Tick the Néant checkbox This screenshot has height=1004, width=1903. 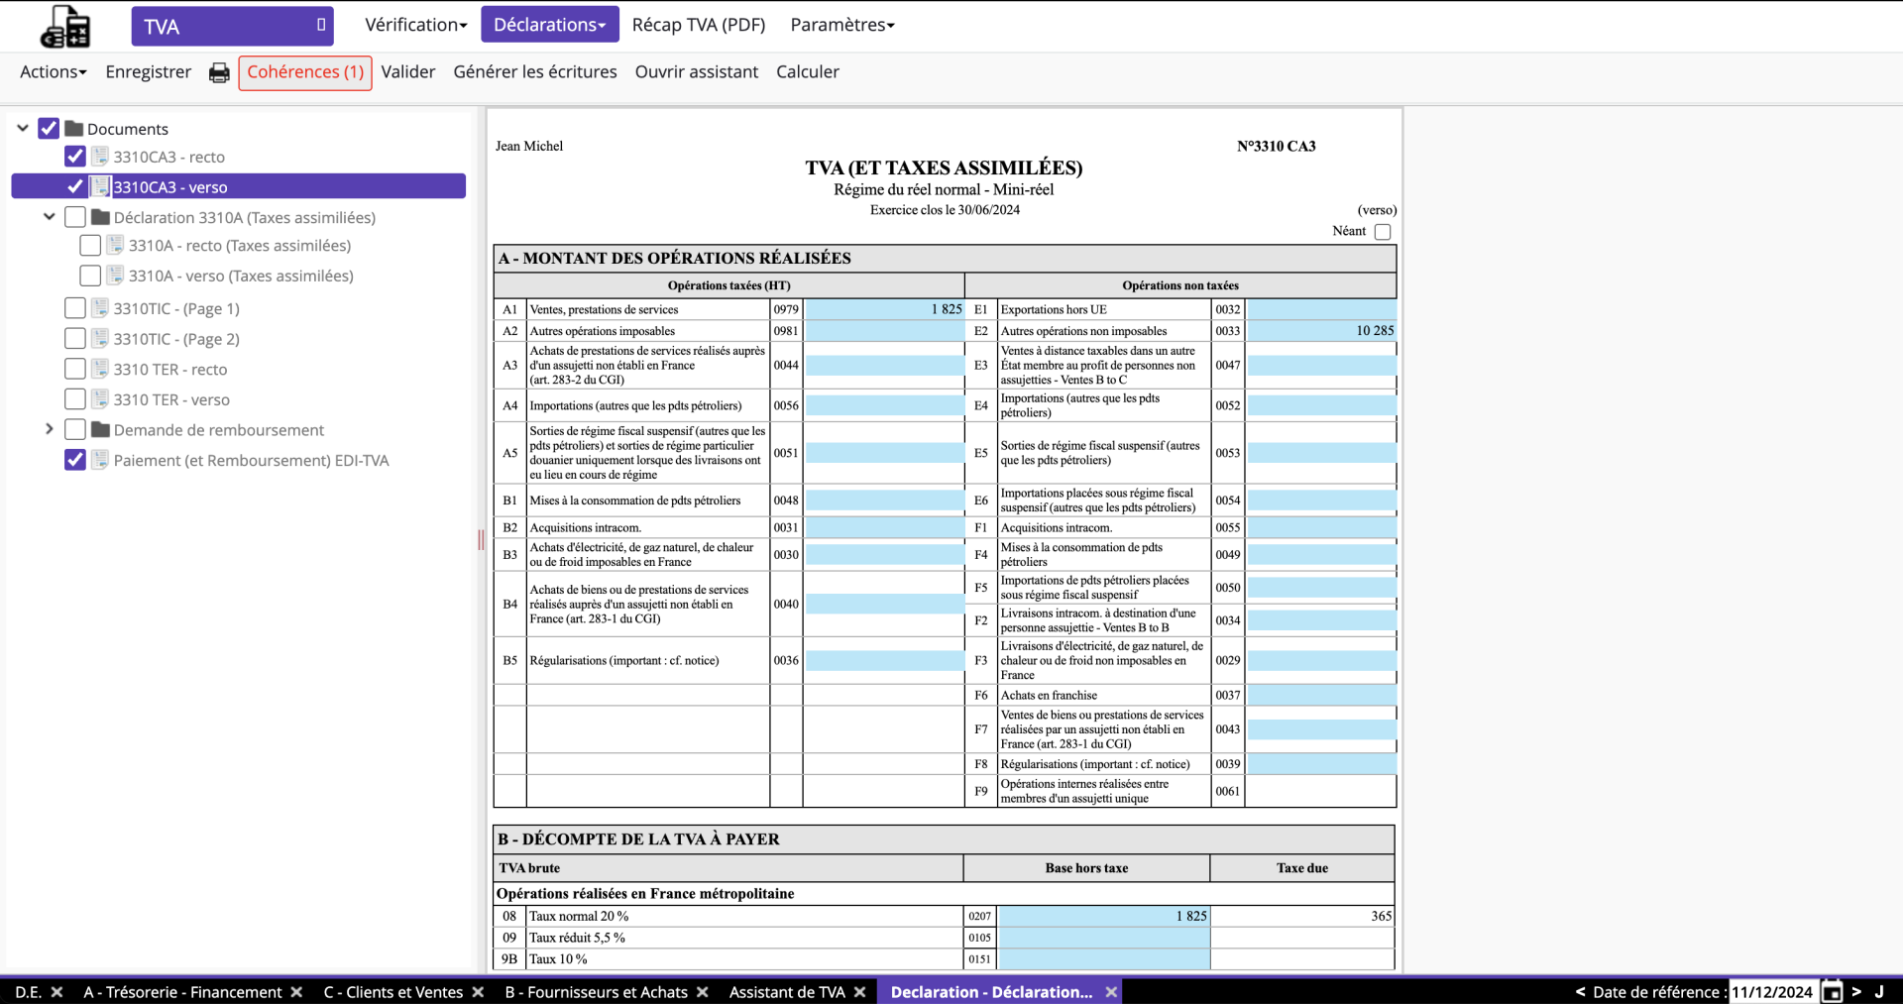click(x=1383, y=232)
